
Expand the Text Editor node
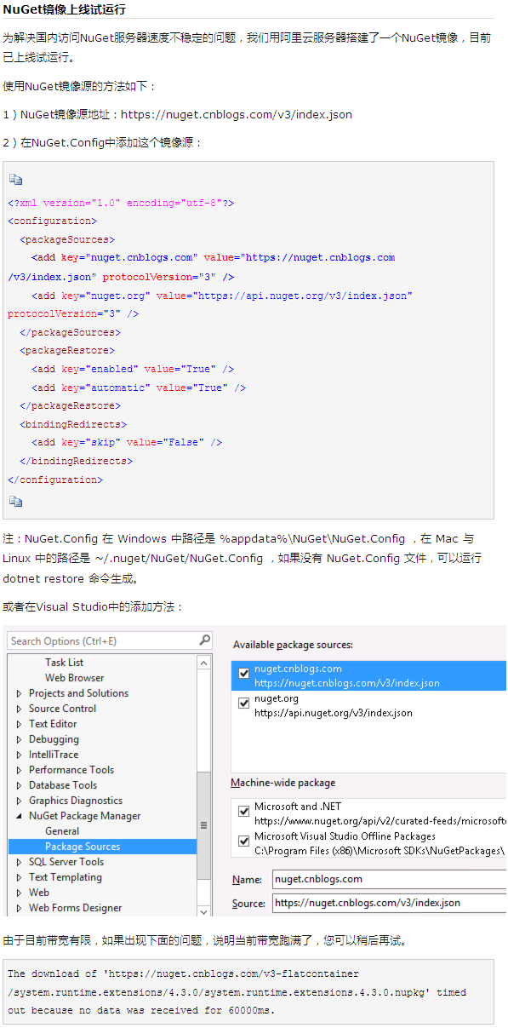(x=20, y=724)
